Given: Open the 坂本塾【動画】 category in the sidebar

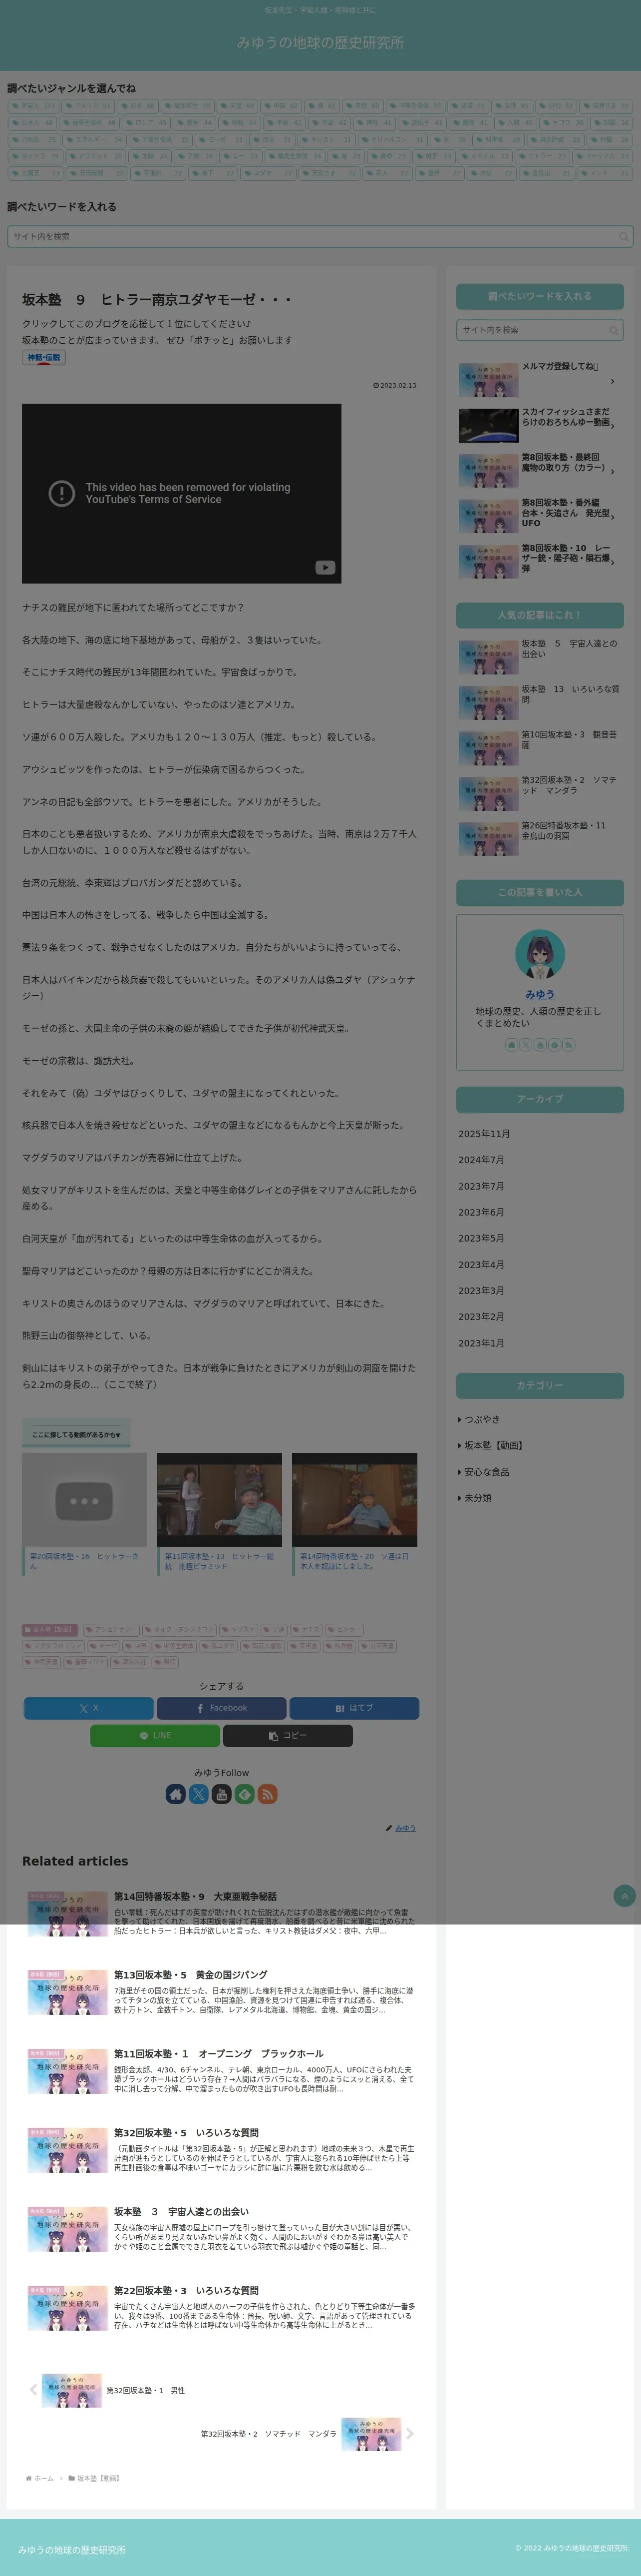Looking at the screenshot, I should tap(493, 1446).
